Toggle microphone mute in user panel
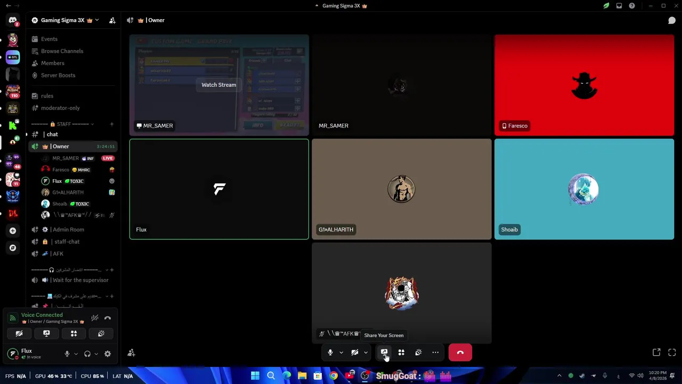The width and height of the screenshot is (682, 384). coord(67,354)
